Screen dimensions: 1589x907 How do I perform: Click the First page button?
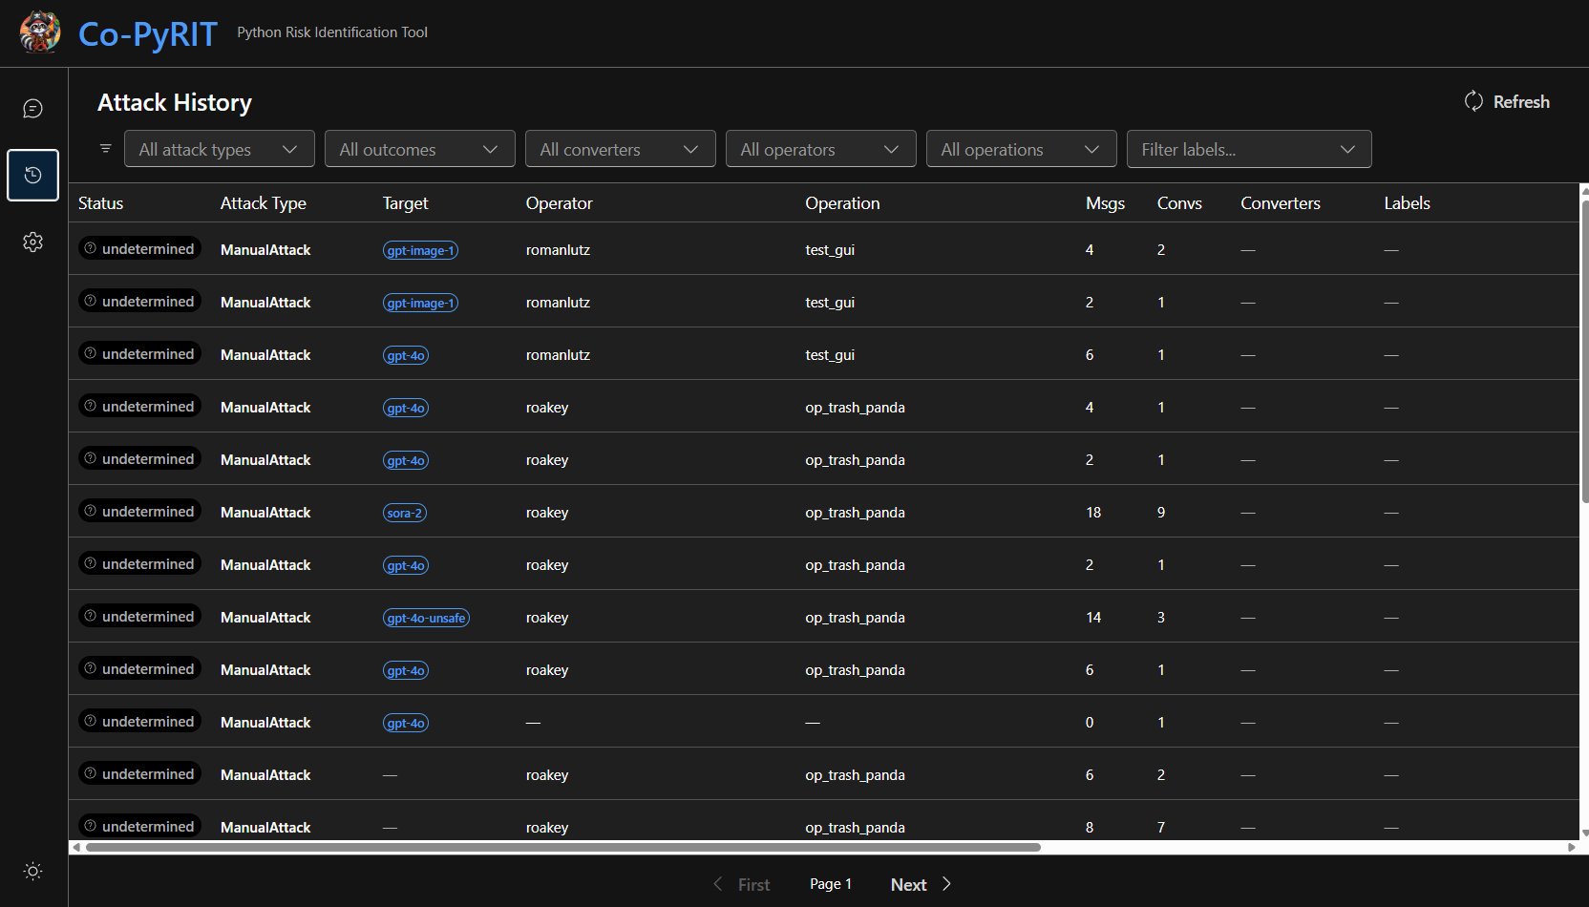pos(743,884)
